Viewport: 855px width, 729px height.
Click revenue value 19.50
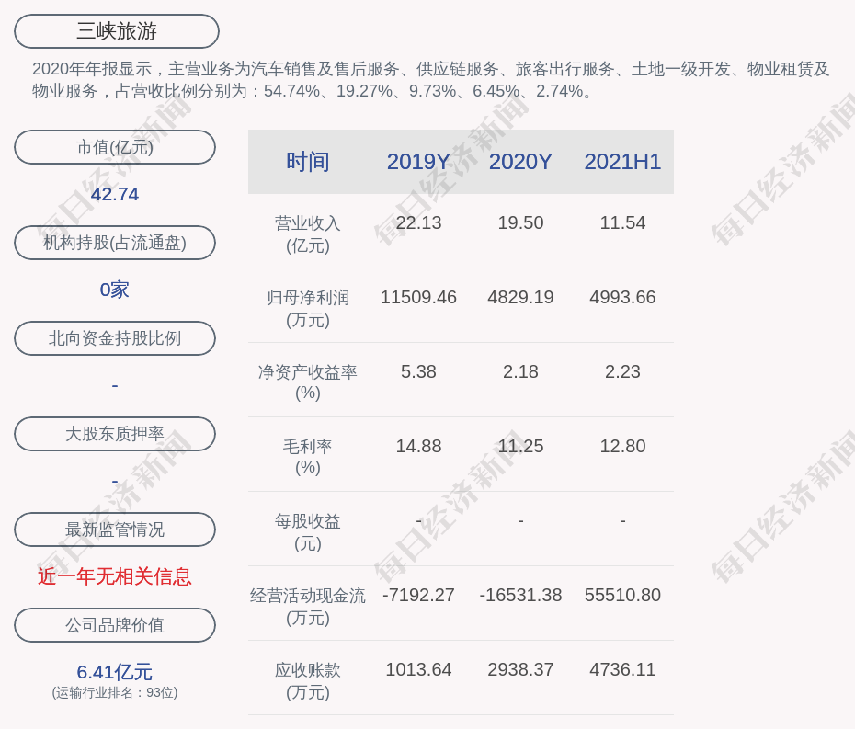(520, 223)
